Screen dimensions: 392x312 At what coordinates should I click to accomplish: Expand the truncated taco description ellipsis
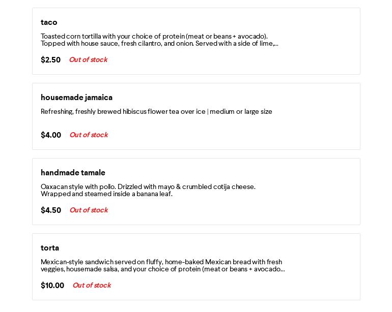pos(276,44)
